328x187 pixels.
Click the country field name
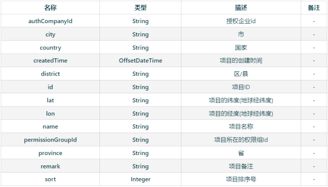(50, 48)
